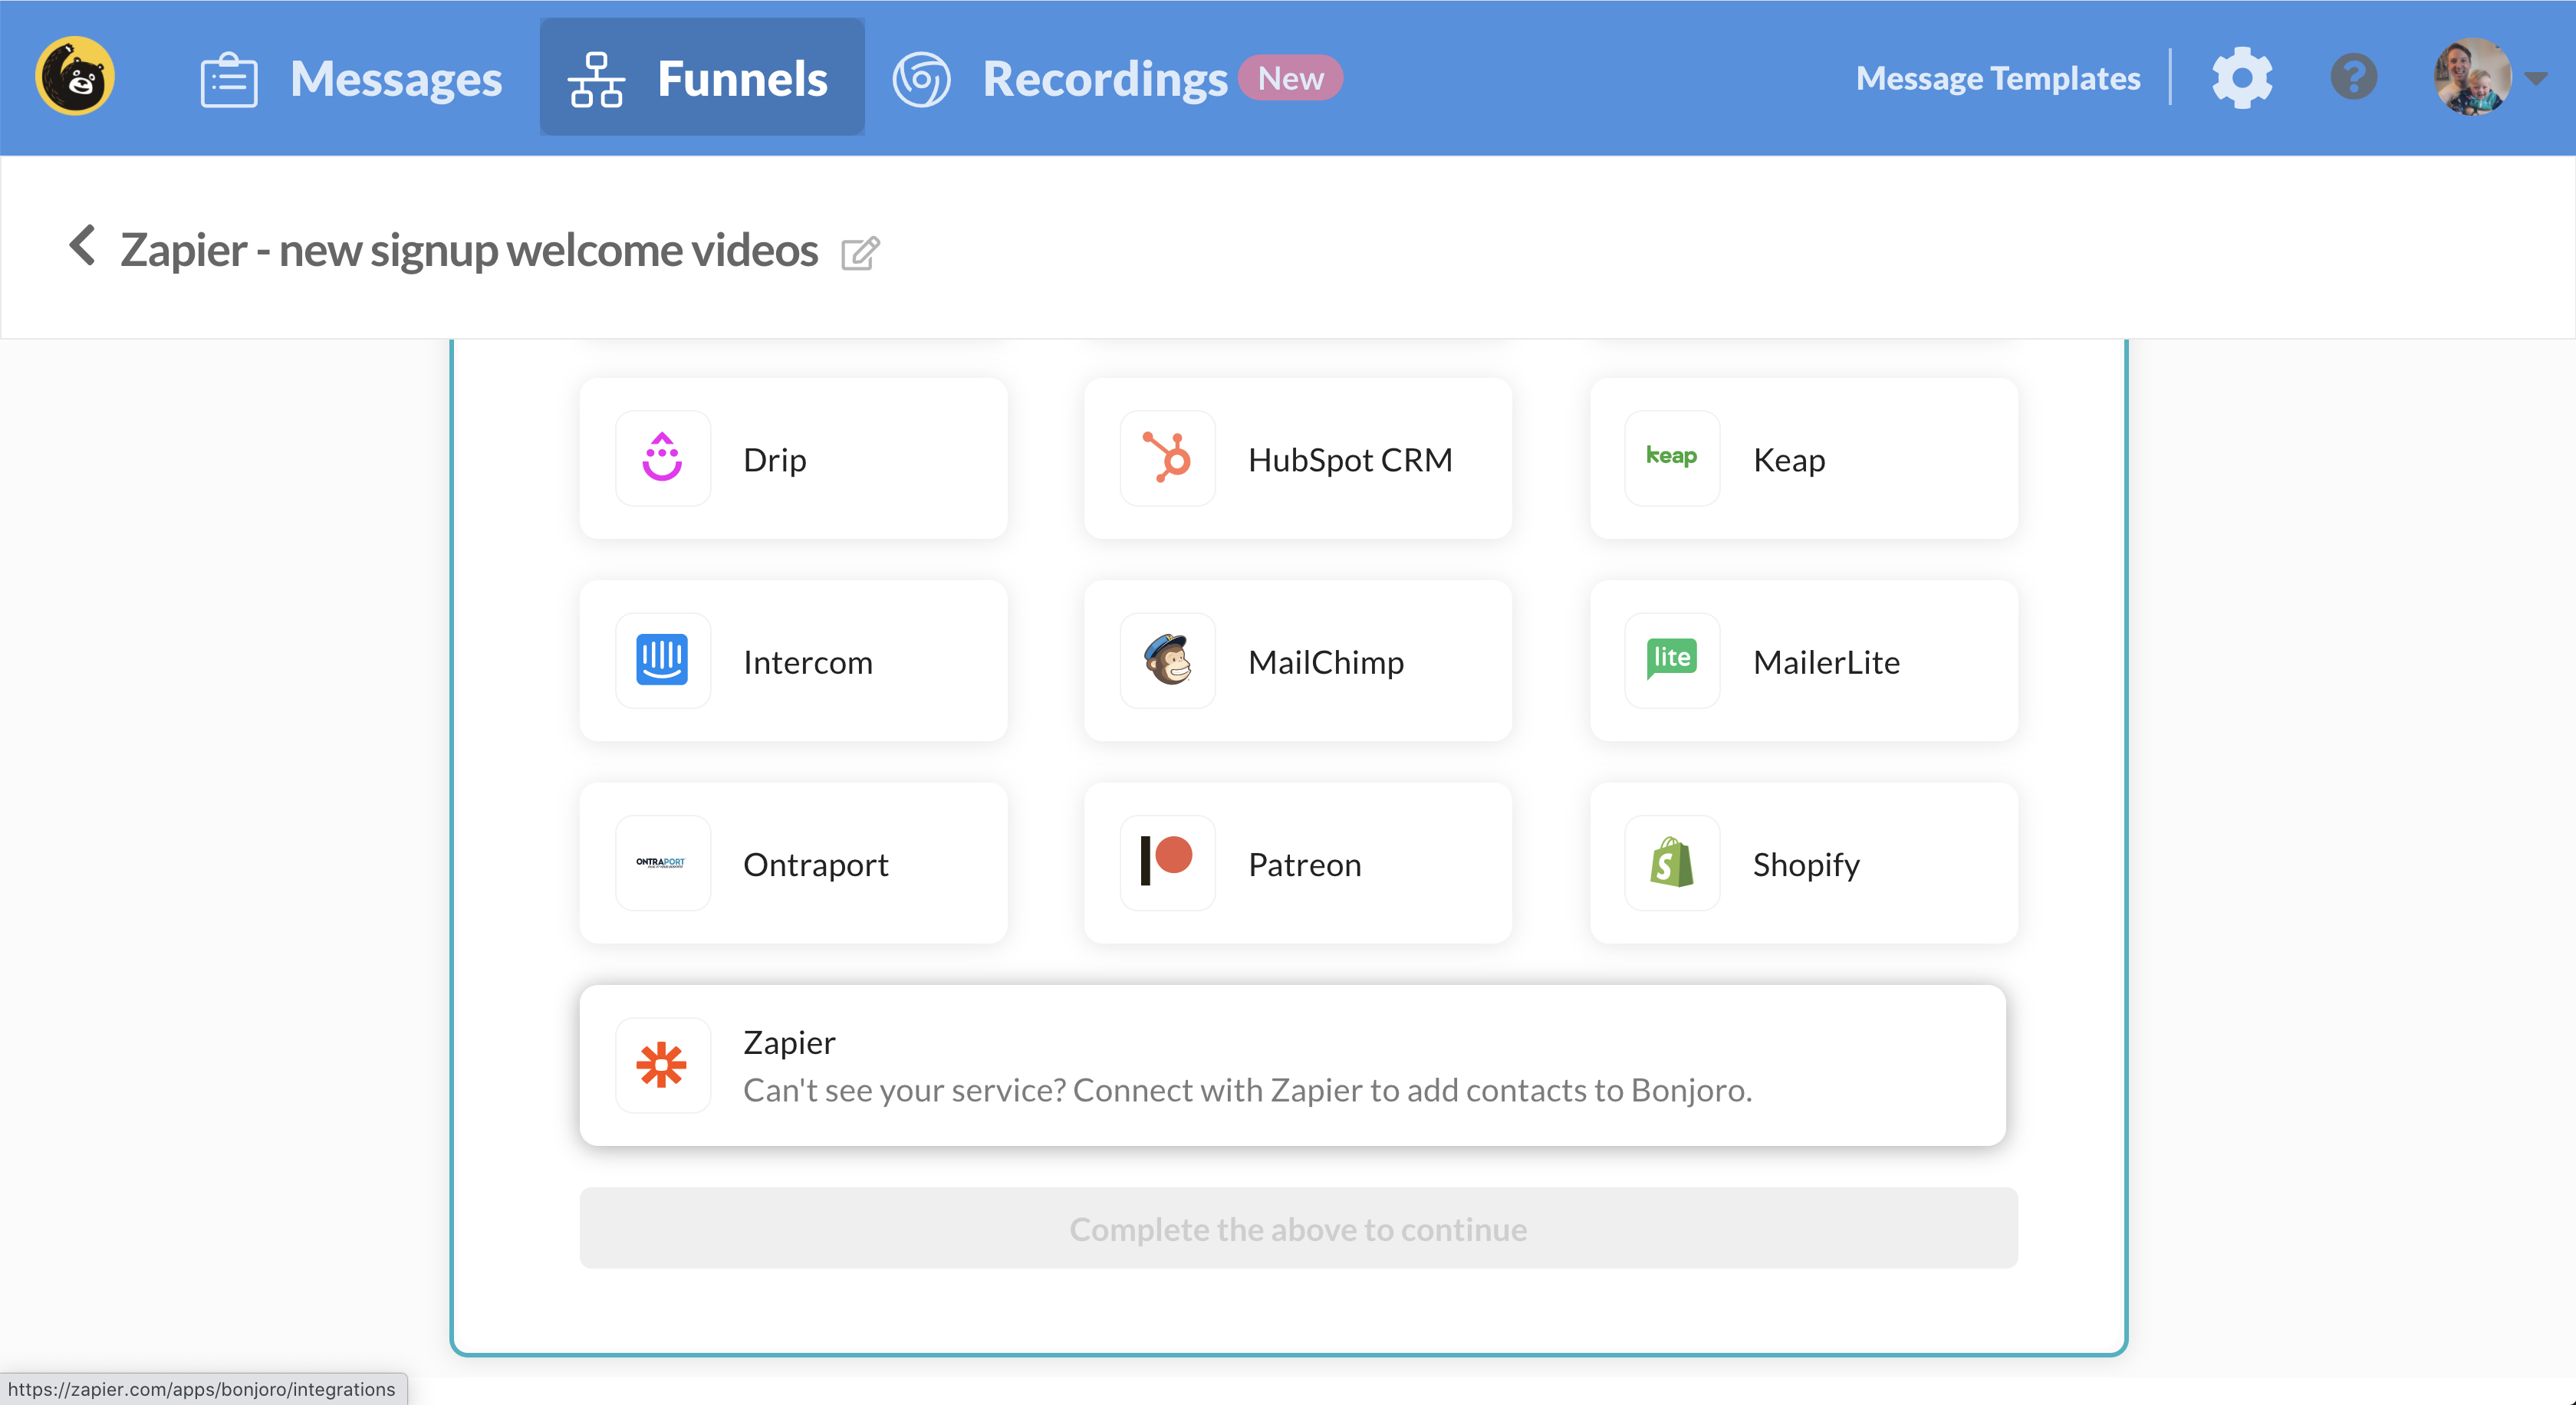Screen dimensions: 2576x1405
Task: Go back using the left chevron
Action: (82, 245)
